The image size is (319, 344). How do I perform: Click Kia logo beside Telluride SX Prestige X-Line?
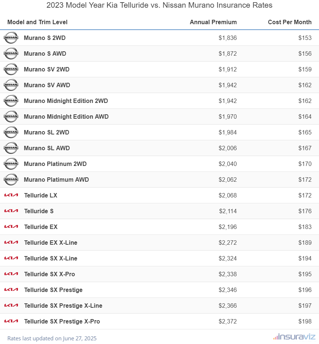click(11, 306)
